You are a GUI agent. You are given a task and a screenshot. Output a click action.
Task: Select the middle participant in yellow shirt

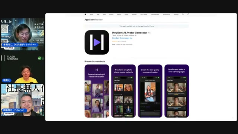[x=26, y=74]
